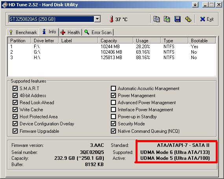Viewport: 224px width, 179px height.
Task: Toggle the S.M.A.R.T checkbox
Action: coord(15,88)
